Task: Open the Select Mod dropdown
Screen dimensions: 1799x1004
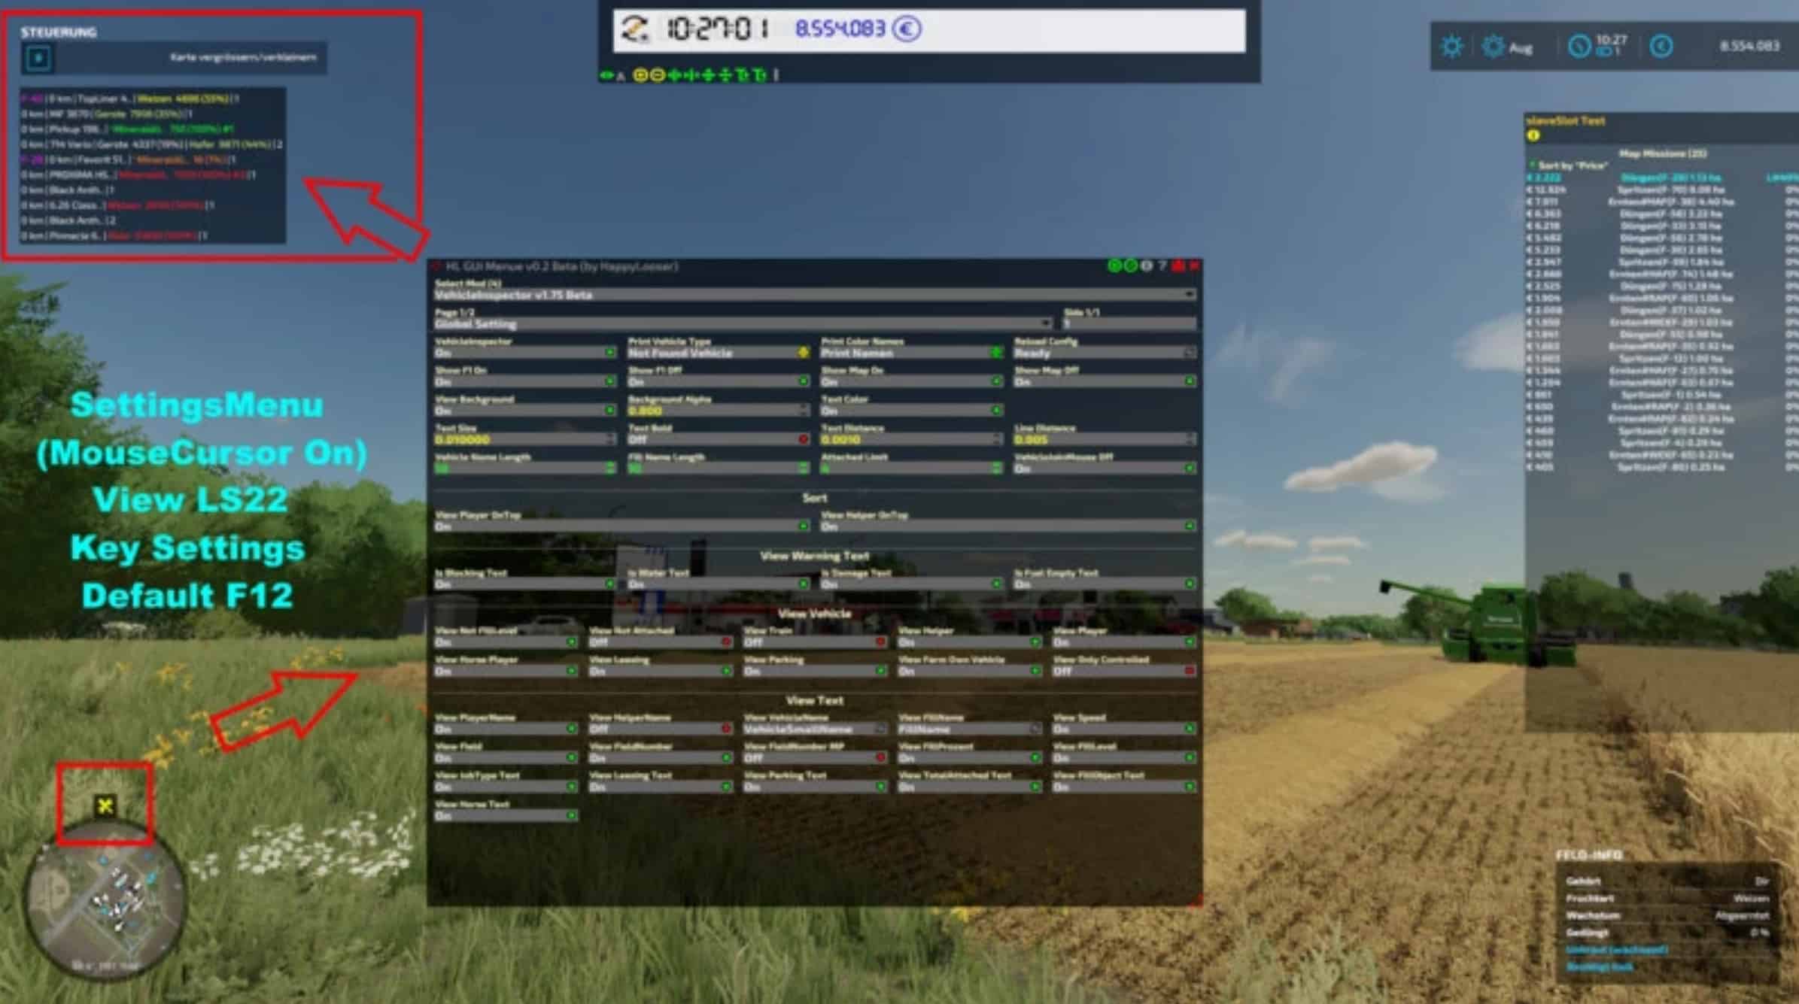Action: (1189, 295)
